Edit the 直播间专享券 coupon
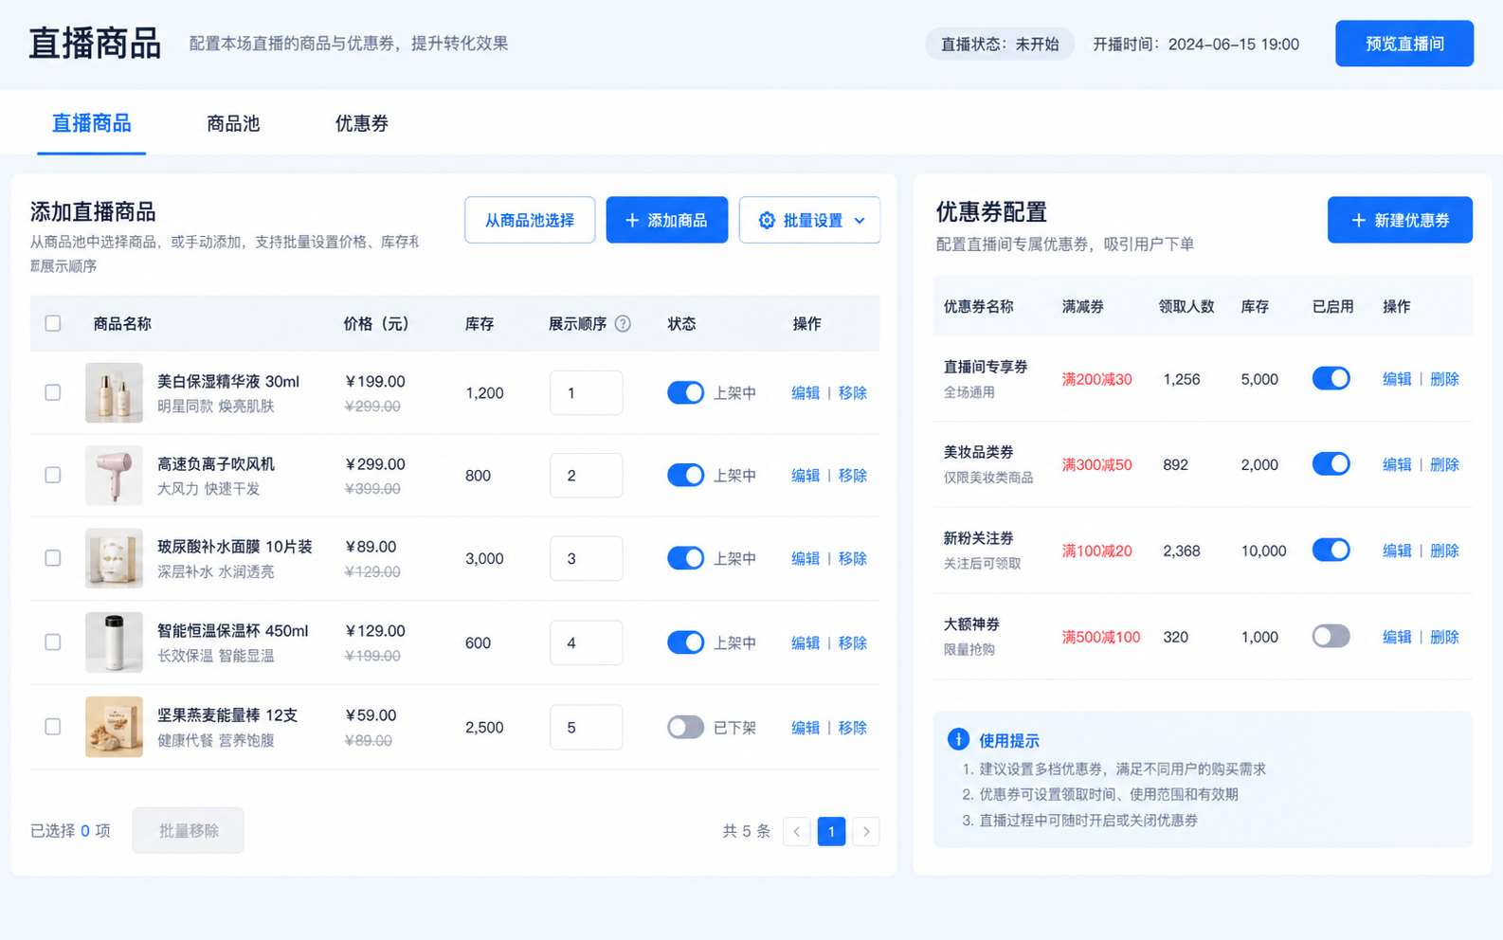 tap(1397, 379)
